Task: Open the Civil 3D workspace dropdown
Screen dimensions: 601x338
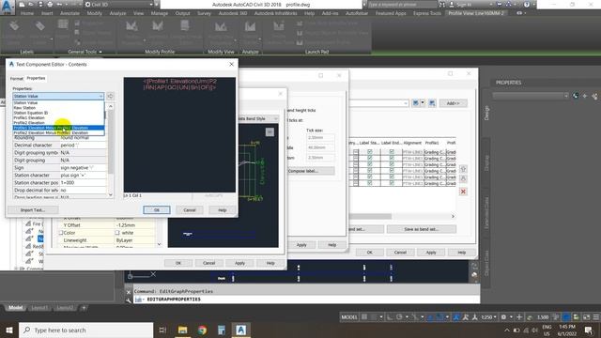Action: (119, 5)
